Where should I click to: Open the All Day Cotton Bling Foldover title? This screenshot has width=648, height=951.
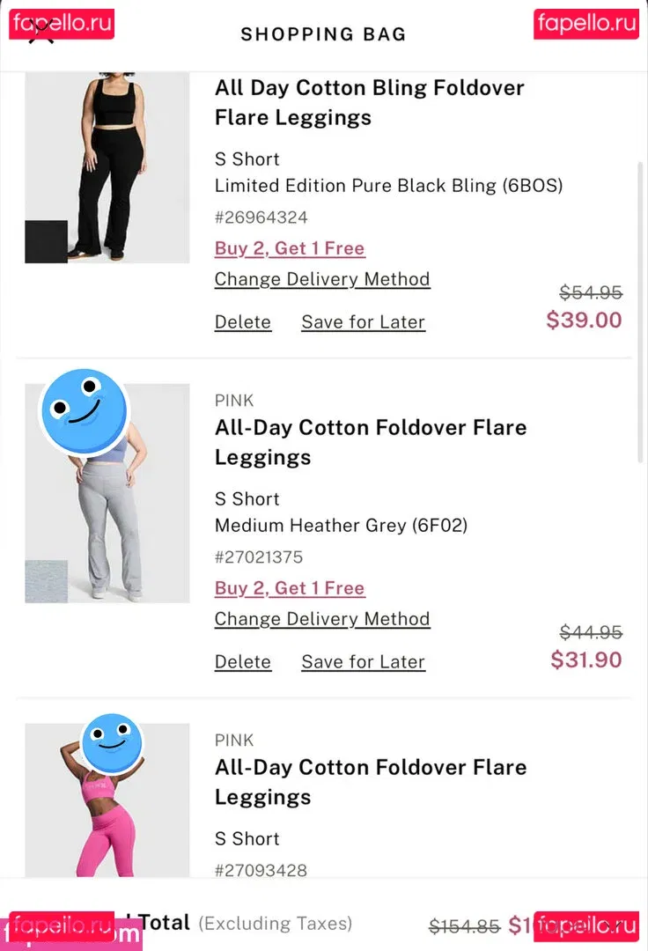pos(369,102)
